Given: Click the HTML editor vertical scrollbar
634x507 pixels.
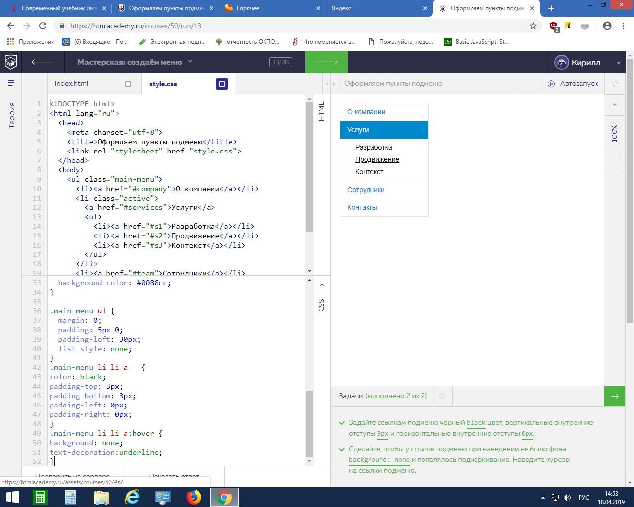Looking at the screenshot, I should (309, 166).
